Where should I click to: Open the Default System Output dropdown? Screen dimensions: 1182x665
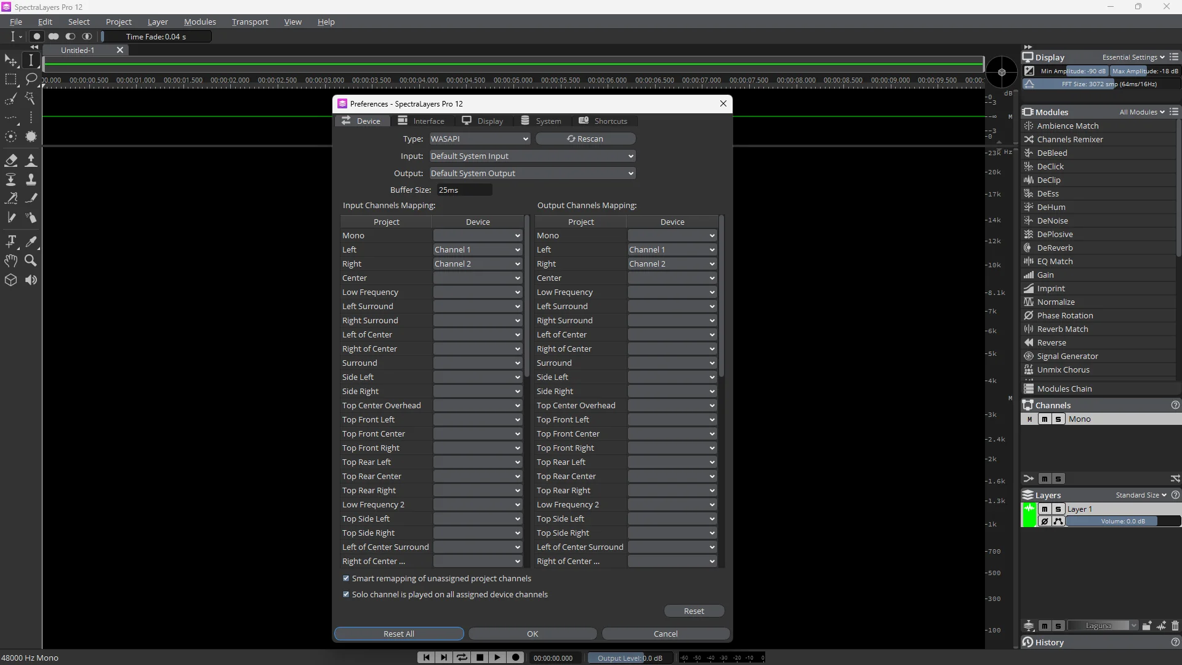[532, 173]
